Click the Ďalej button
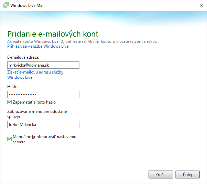The height and width of the screenshot is (184, 207). click(x=187, y=174)
